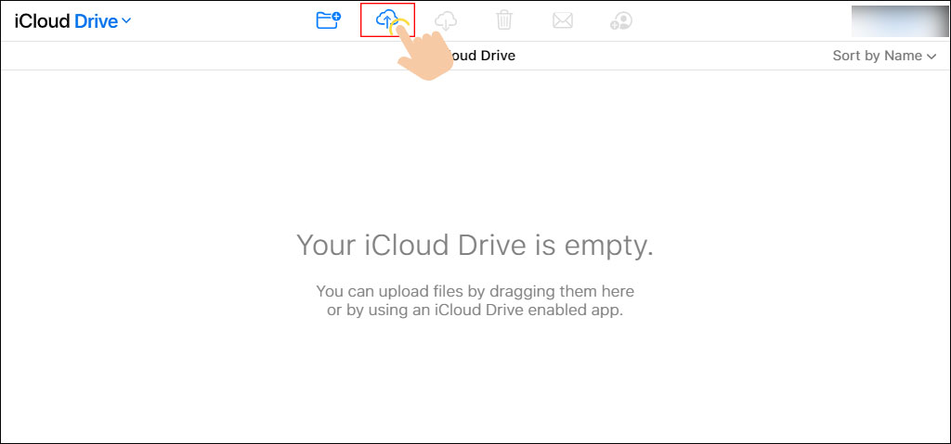951x444 pixels.
Task: Click "Your iCloud Drive is empty." message
Action: [x=475, y=246]
